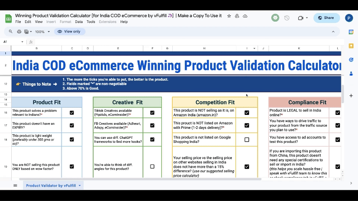Click the 'Things to Note' cell
This screenshot has height=201, width=358.
tap(37, 84)
